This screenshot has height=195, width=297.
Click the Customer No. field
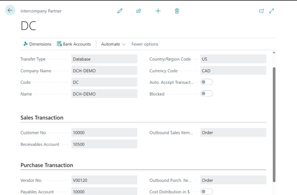pos(104,133)
